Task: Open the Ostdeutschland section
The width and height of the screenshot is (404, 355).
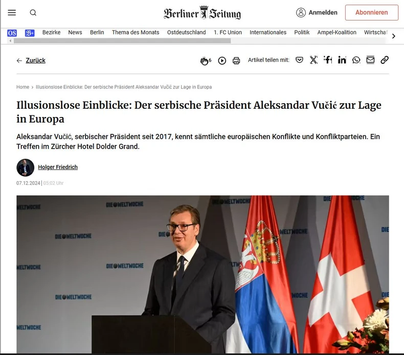Action: (x=186, y=33)
